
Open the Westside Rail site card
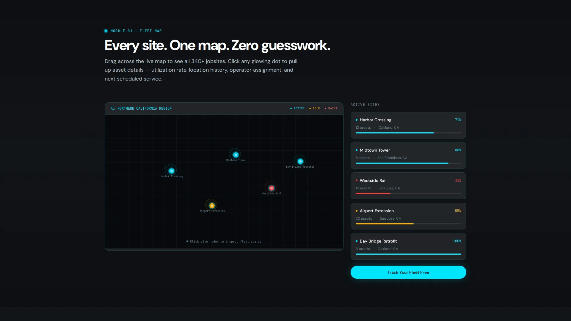click(x=408, y=186)
